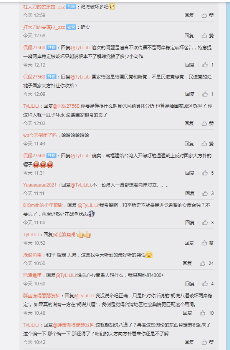
Task: Like 沧浪魚甫's comment with 24 likes
Action: (207, 263)
